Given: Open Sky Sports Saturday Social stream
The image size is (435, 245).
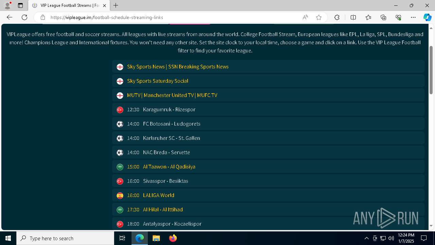Looking at the screenshot, I should (158, 81).
